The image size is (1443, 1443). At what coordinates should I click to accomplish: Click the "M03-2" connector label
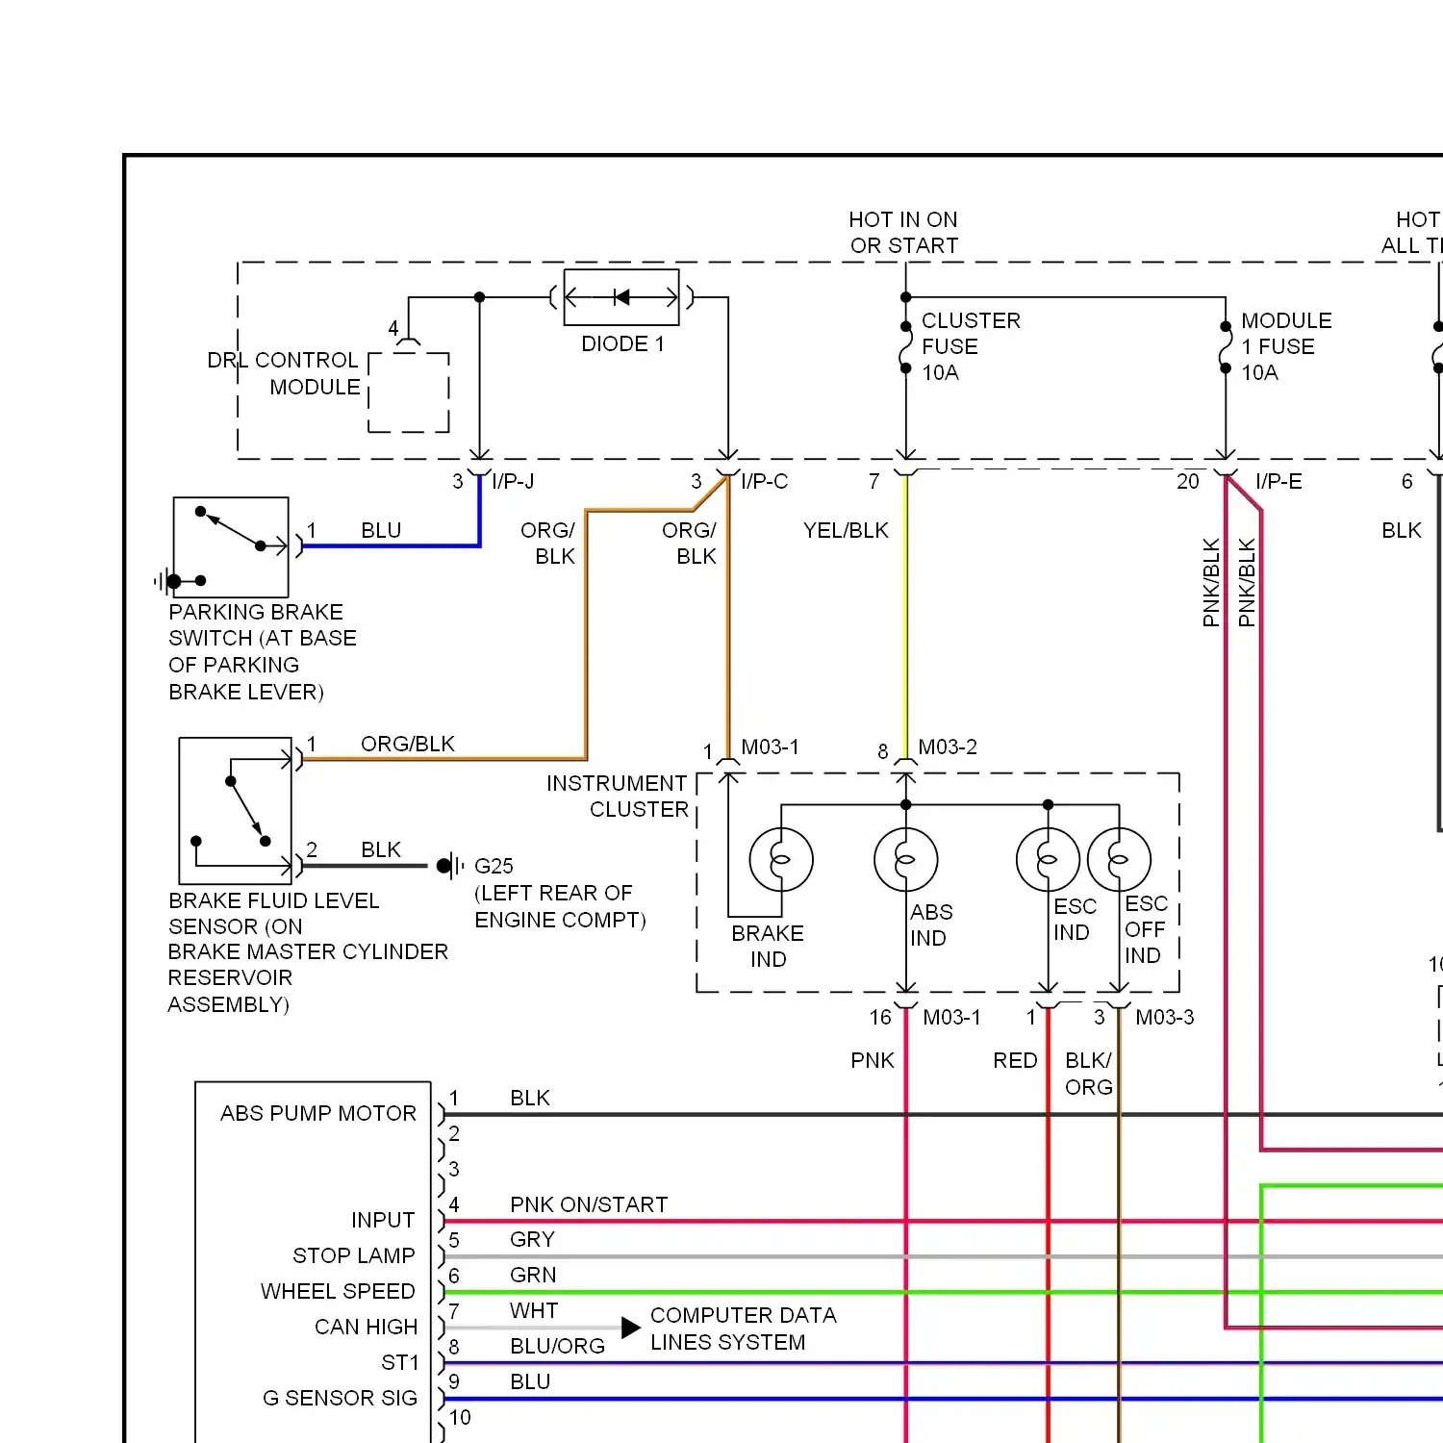point(948,747)
